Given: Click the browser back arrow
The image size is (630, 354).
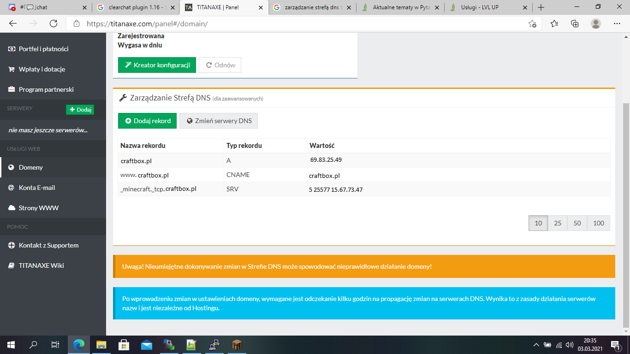Looking at the screenshot, I should coord(13,24).
